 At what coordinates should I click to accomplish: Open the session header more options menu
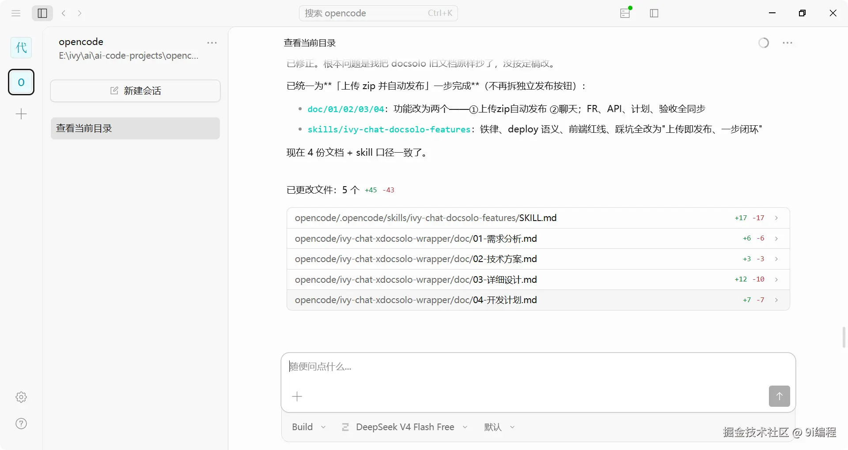coord(787,43)
